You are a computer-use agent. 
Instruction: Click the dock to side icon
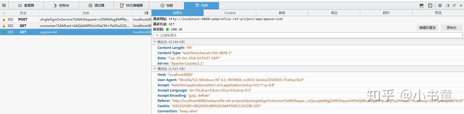tap(447, 5)
